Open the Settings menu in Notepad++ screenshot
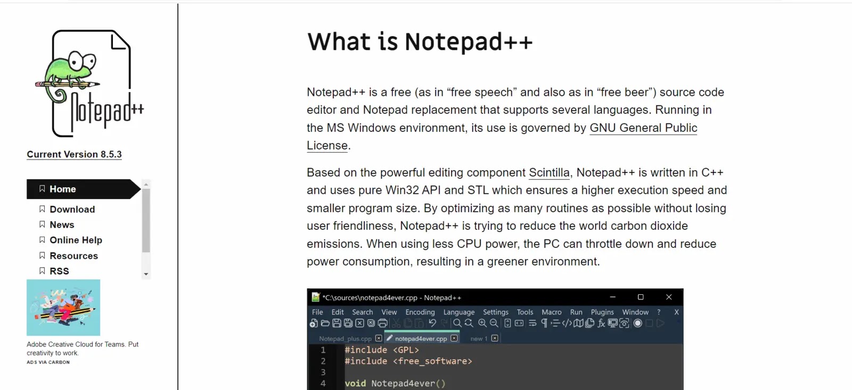The height and width of the screenshot is (390, 852). [496, 312]
